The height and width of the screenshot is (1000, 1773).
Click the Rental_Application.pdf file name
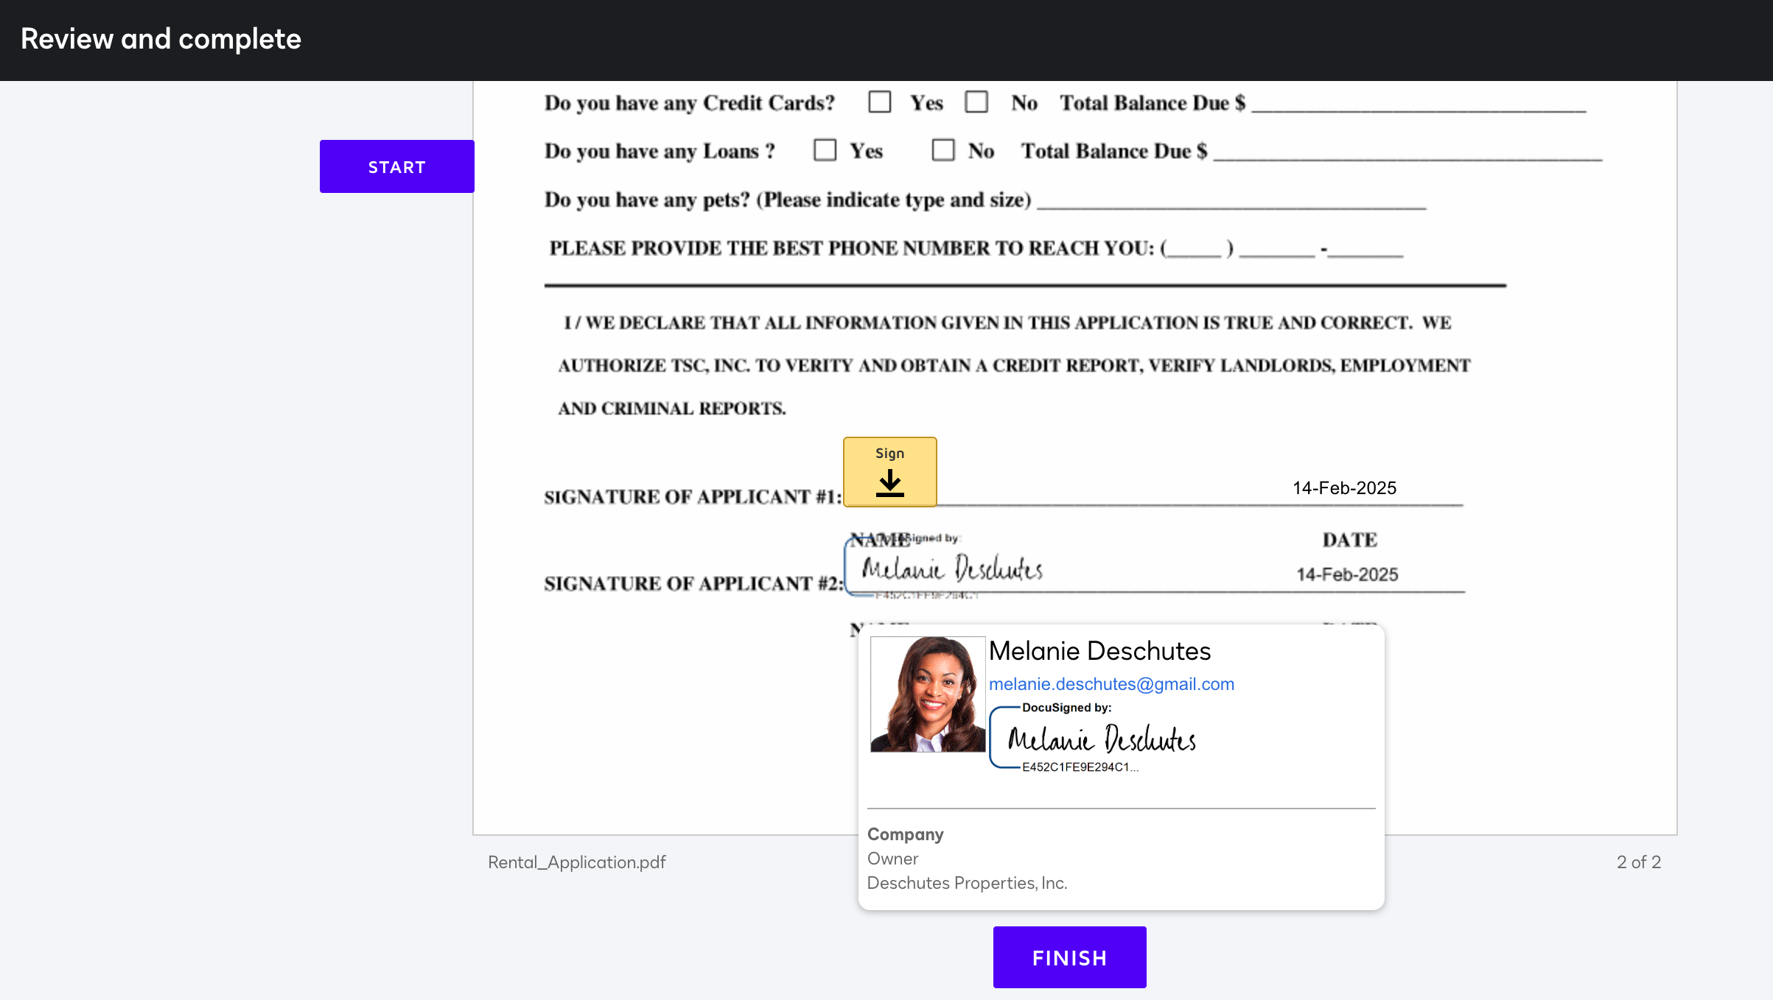click(576, 862)
